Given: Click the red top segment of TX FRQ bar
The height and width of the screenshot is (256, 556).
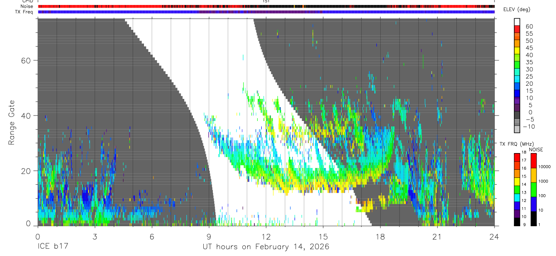Looking at the screenshot, I should pyautogui.click(x=517, y=157).
